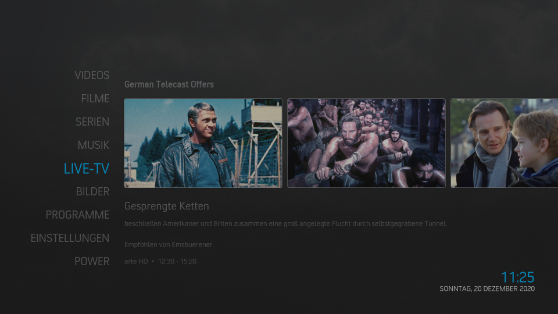Open the VIDEOS menu item

coord(92,76)
